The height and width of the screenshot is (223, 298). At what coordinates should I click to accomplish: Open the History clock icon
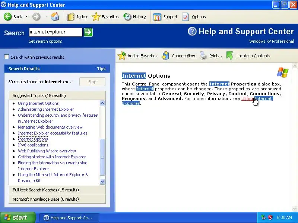127,17
